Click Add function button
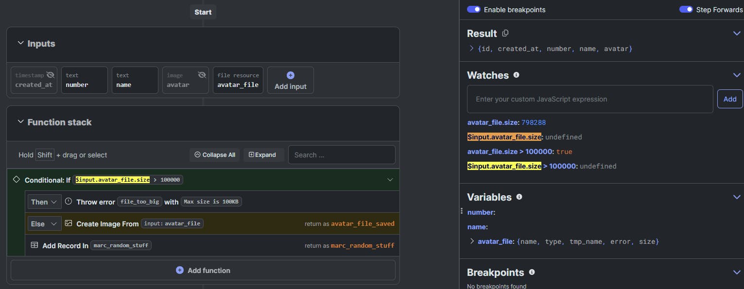 pos(203,270)
